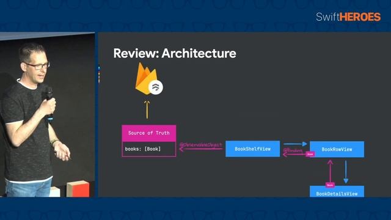The height and width of the screenshot is (220, 391).
Task: Click the Firestore badge icon
Action: pos(156,87)
